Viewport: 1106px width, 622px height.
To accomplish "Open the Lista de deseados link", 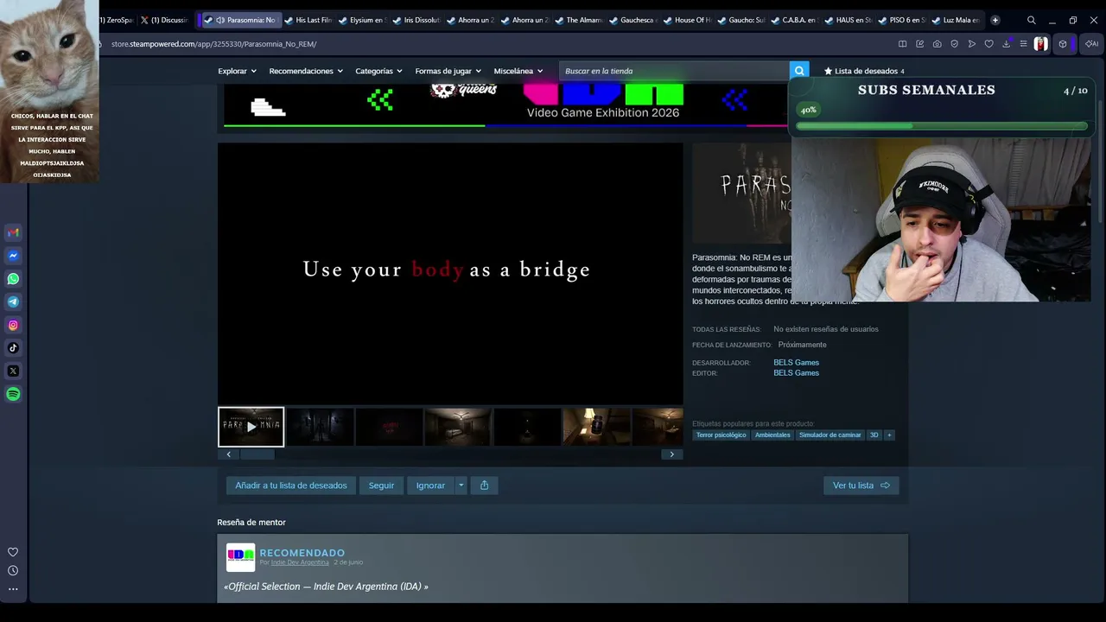I will click(x=864, y=71).
